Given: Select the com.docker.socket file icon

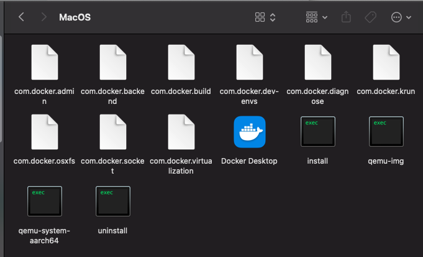Looking at the screenshot, I should click(113, 132).
